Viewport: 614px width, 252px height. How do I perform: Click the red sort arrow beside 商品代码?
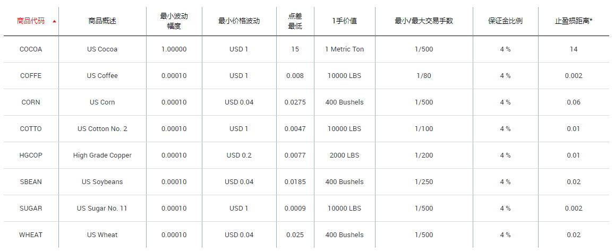[54, 21]
